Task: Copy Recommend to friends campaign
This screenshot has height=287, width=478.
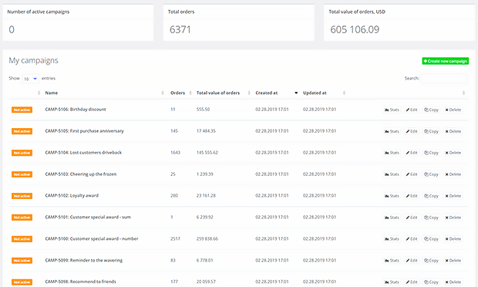Action: click(x=431, y=282)
